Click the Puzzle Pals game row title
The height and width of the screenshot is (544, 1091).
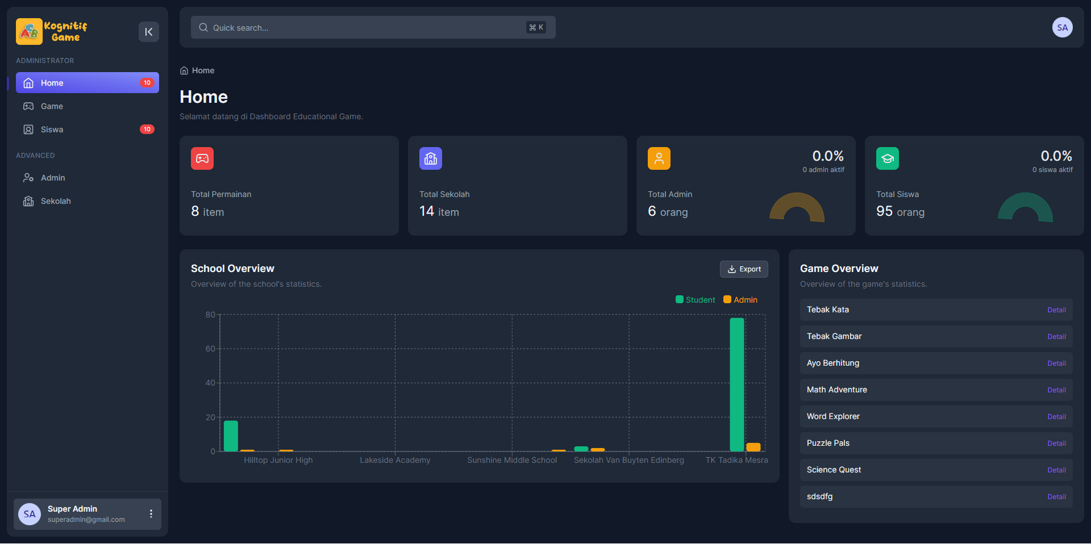pos(828,443)
